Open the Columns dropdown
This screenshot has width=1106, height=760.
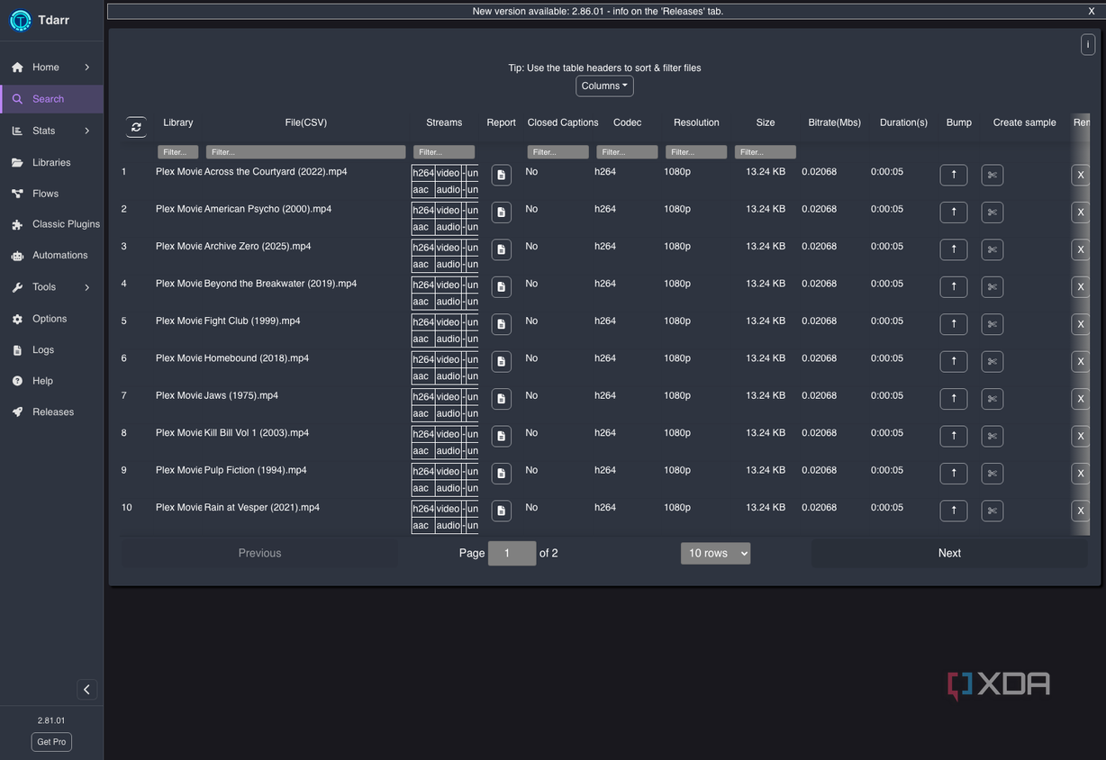pos(604,86)
